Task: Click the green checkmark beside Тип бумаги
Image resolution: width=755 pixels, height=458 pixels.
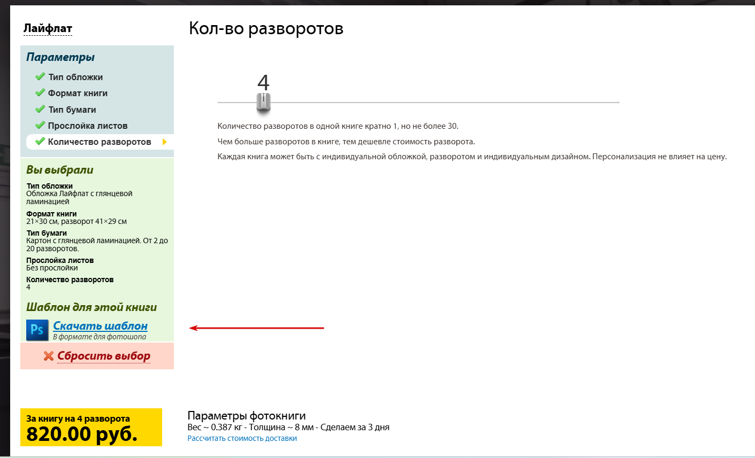Action: click(40, 109)
